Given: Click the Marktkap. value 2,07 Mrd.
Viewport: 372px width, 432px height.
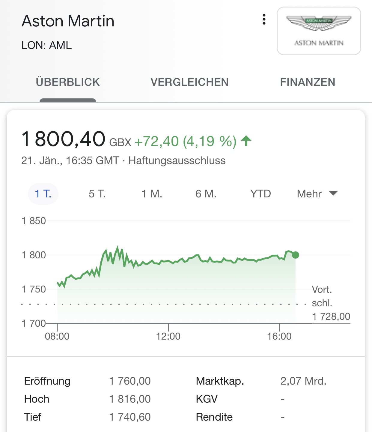Looking at the screenshot, I should click(x=303, y=381).
